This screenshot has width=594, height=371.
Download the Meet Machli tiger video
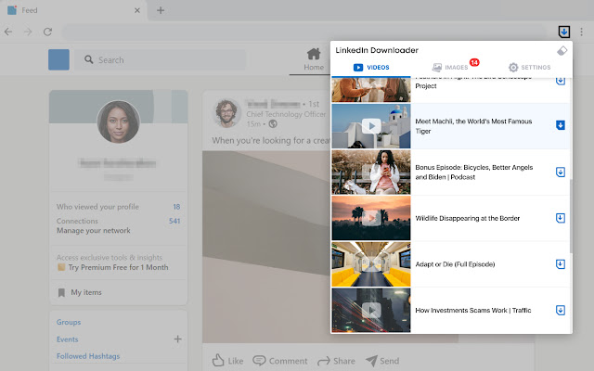tap(561, 125)
